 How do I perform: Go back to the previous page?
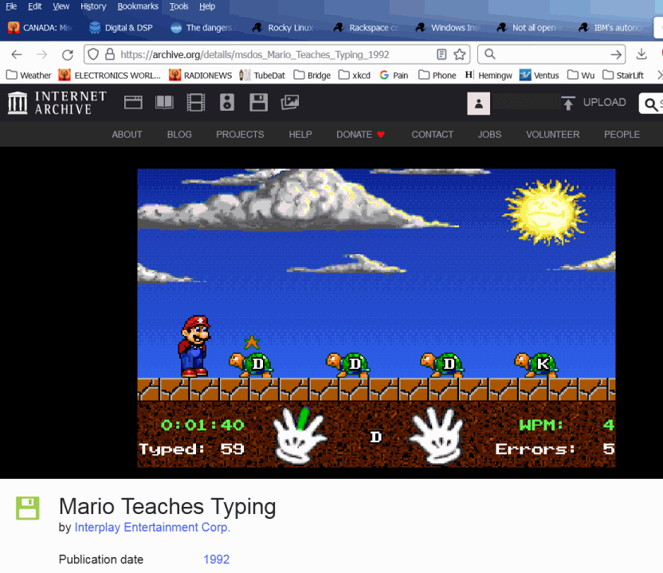17,54
